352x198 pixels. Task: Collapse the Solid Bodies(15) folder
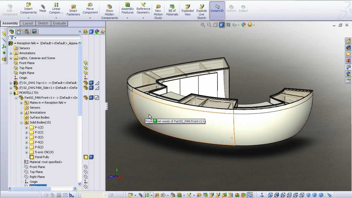pyautogui.click(x=21, y=122)
